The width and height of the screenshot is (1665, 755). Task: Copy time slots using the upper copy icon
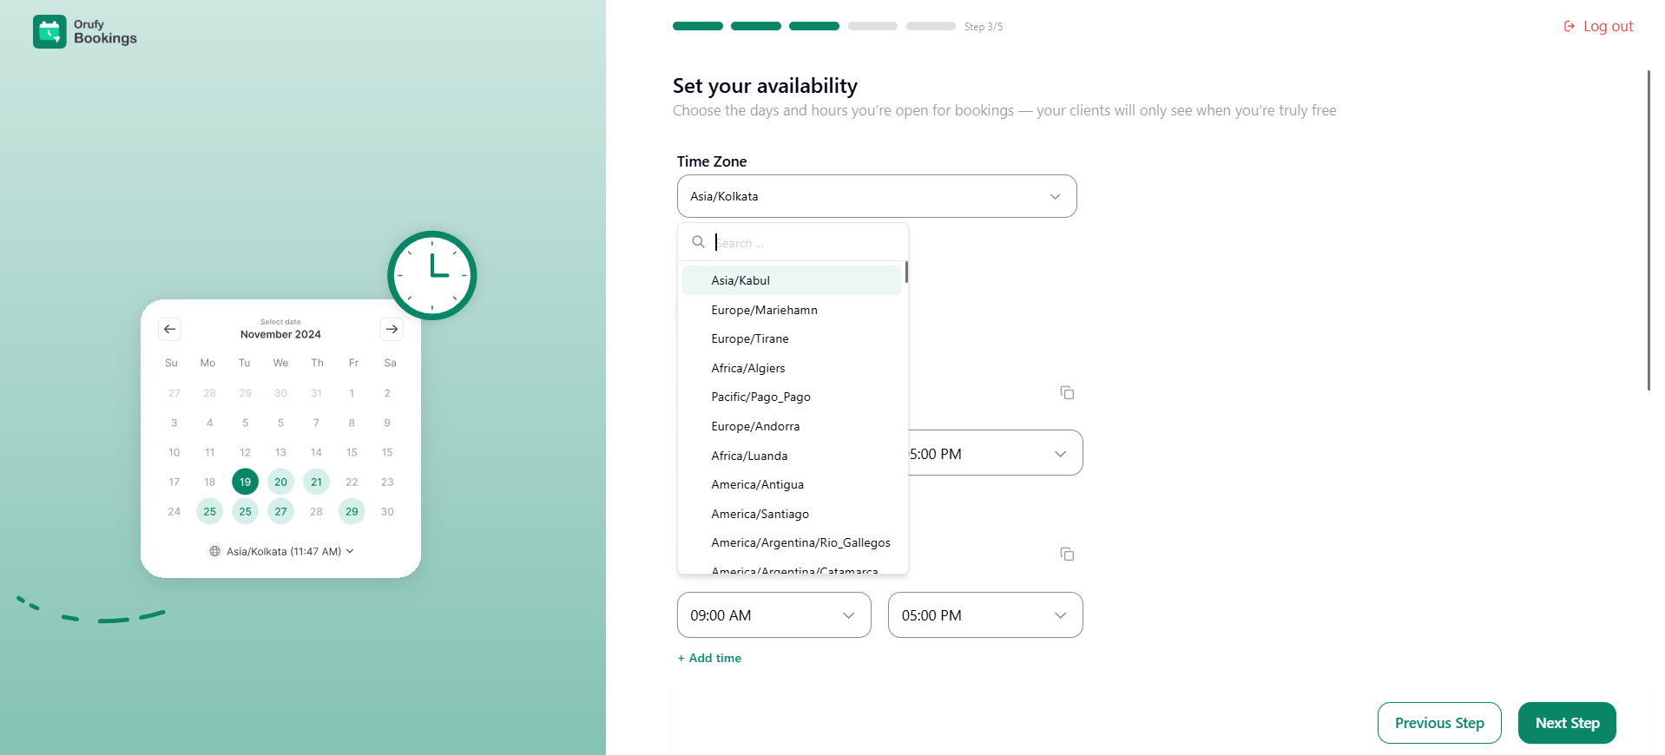tap(1066, 392)
